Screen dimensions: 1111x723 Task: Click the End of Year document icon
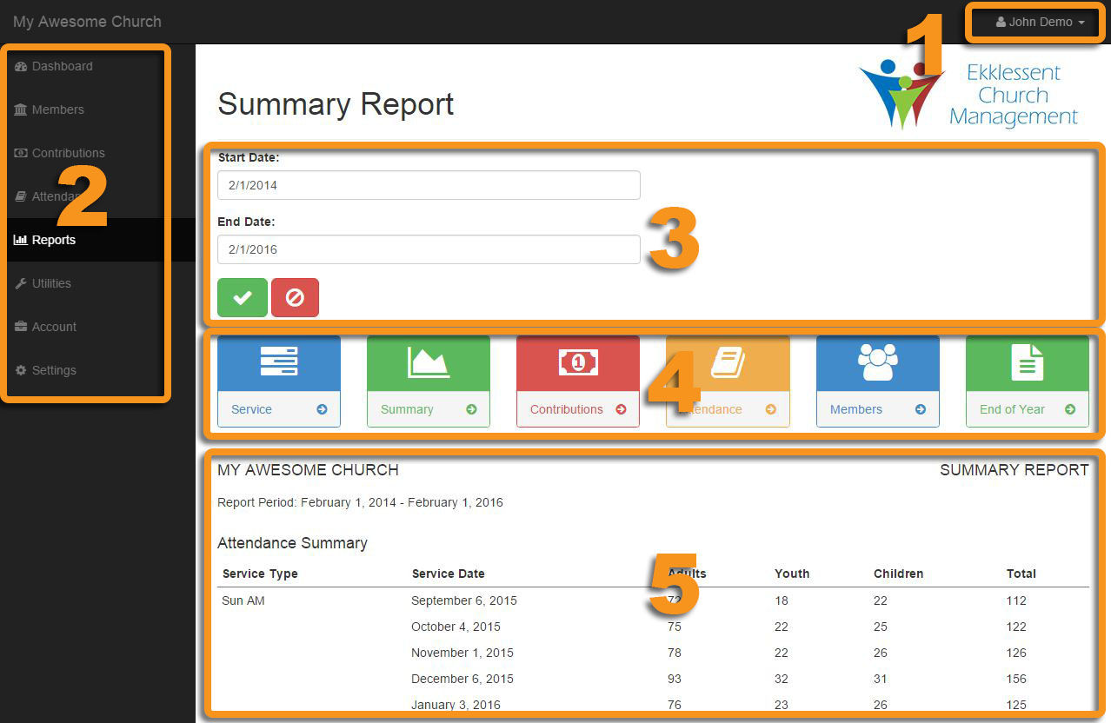click(x=1027, y=361)
